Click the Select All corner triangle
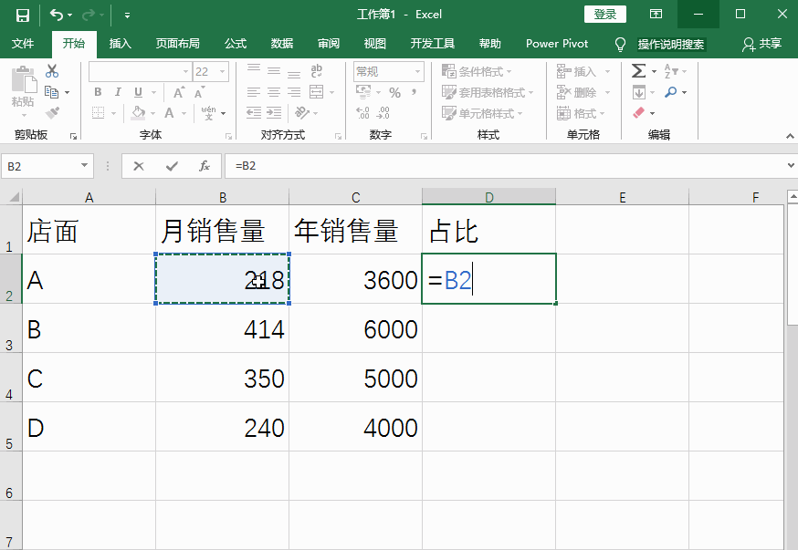This screenshot has width=798, height=550. click(14, 197)
